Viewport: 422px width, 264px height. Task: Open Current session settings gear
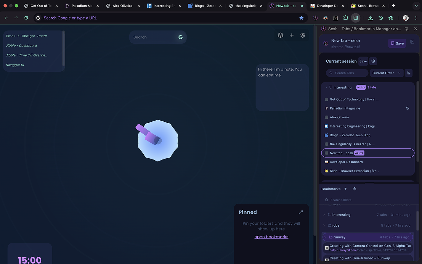[373, 61]
